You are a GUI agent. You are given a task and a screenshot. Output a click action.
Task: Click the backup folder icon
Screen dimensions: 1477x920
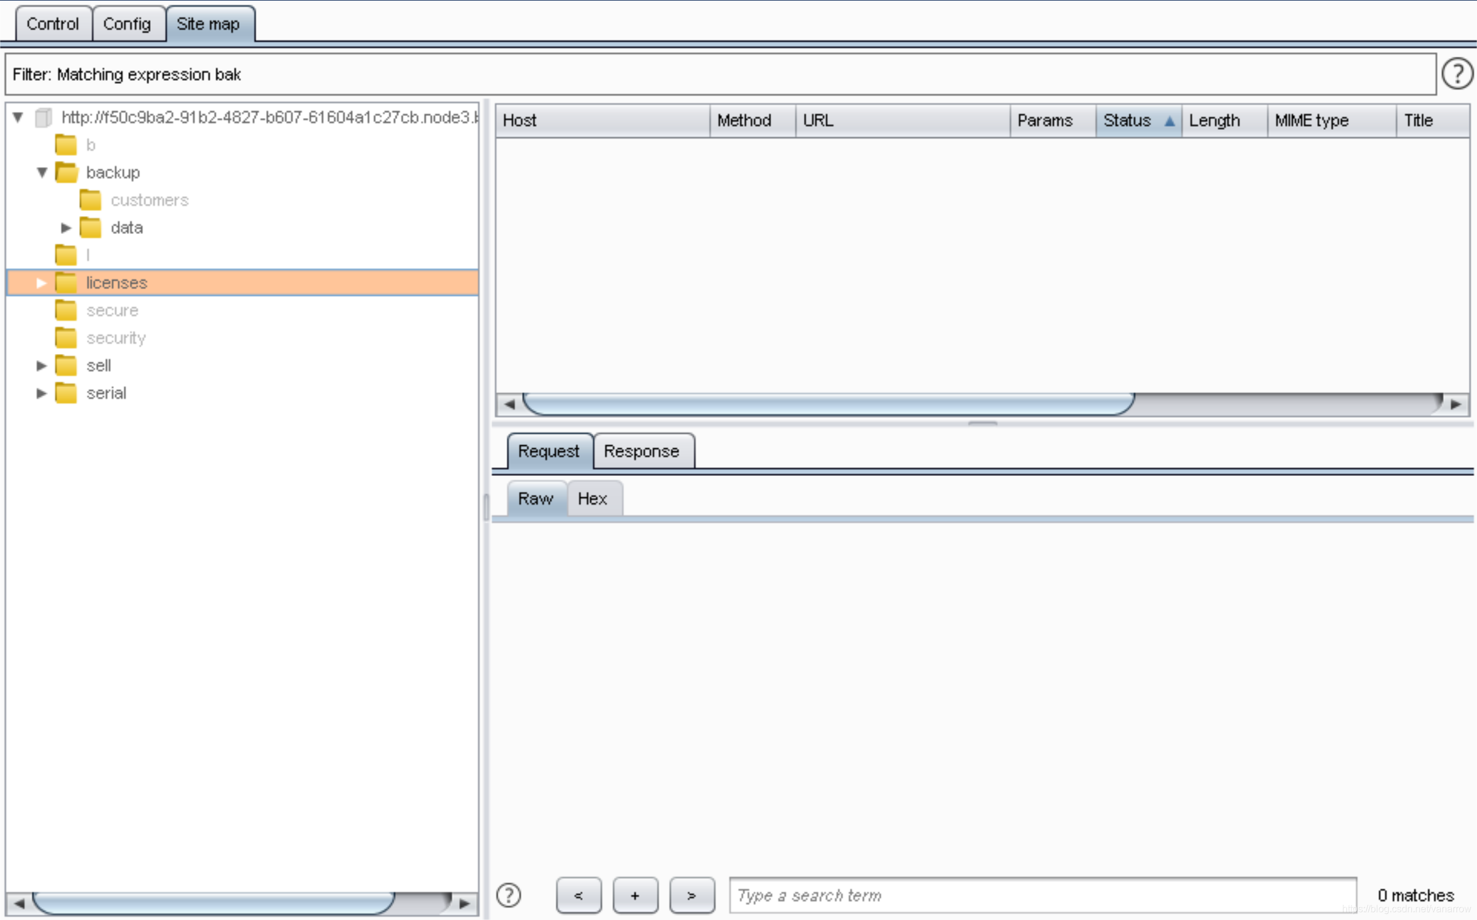[66, 173]
